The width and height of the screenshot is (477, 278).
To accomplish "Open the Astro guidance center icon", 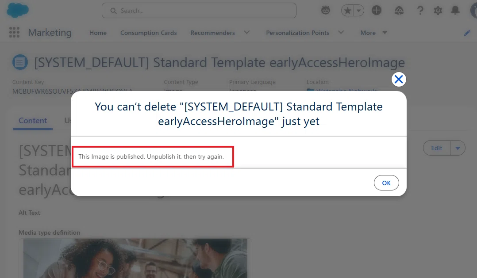I will point(326,11).
